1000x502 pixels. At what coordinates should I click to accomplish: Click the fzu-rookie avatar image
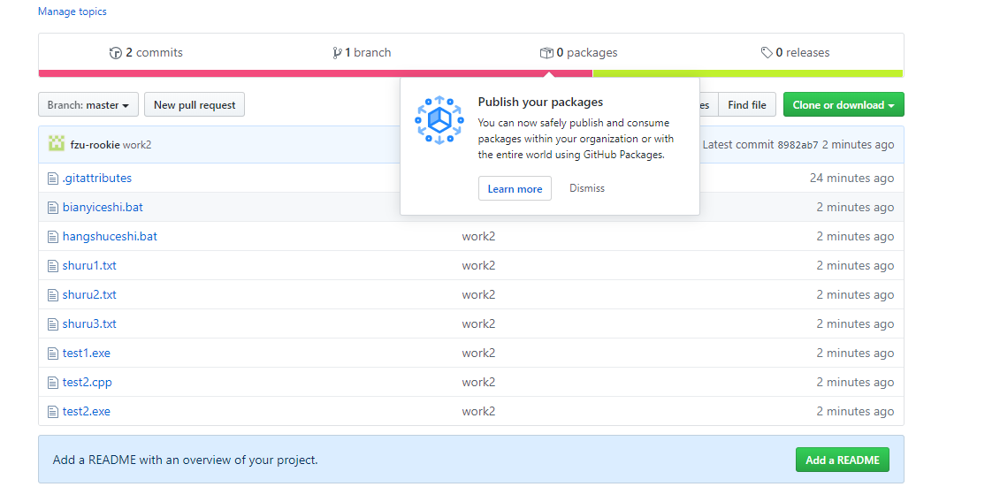tap(56, 144)
